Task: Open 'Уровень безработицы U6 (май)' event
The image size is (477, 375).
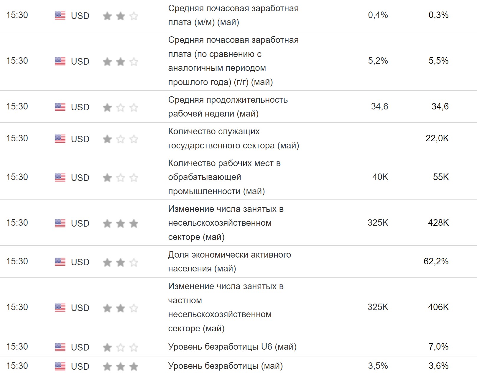Action: (x=232, y=346)
